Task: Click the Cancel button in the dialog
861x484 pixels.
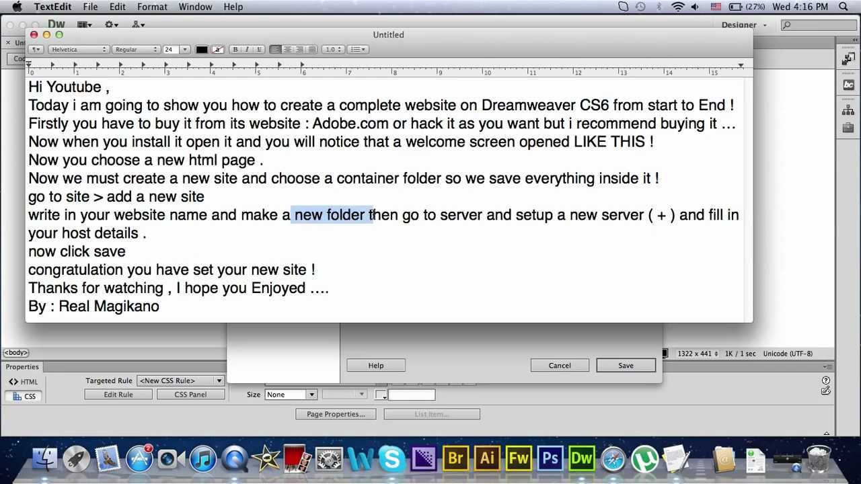Action: click(x=560, y=365)
